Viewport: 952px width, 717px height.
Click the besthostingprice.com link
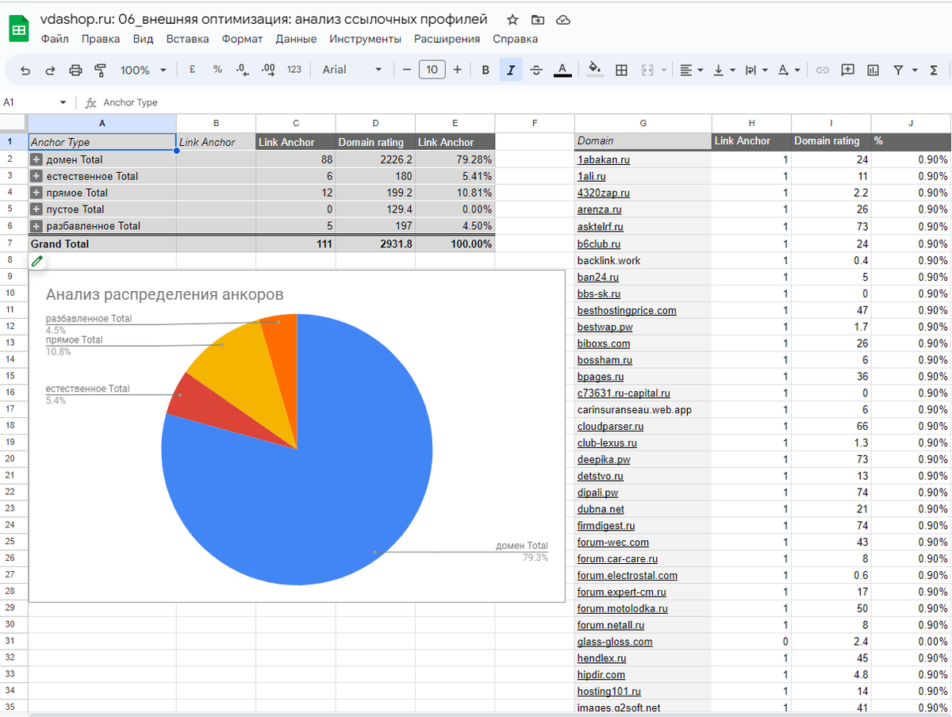627,310
